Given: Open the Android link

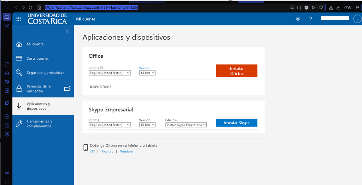Looking at the screenshot, I should tap(107, 152).
